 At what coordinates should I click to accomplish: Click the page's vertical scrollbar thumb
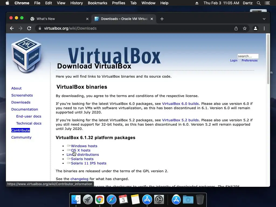[x=268, y=59]
